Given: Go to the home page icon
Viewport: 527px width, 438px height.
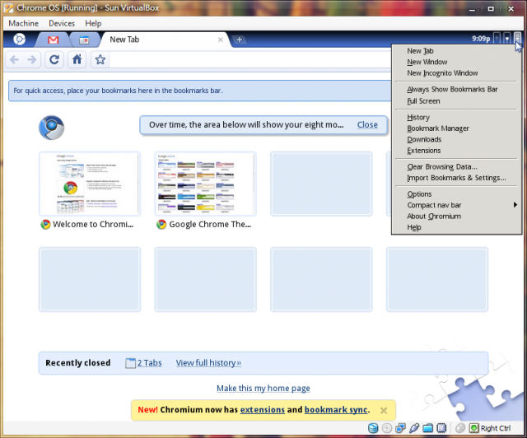Looking at the screenshot, I should pos(77,60).
